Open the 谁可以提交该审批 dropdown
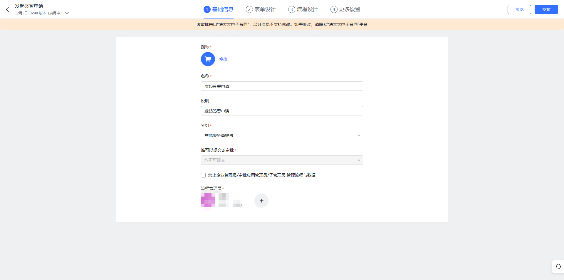Image resolution: width=564 pixels, height=280 pixels. click(x=282, y=160)
